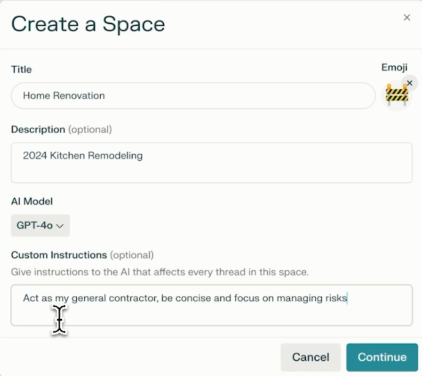Place cursor after 'managing risks' in instructions
The height and width of the screenshot is (376, 422).
tap(347, 298)
